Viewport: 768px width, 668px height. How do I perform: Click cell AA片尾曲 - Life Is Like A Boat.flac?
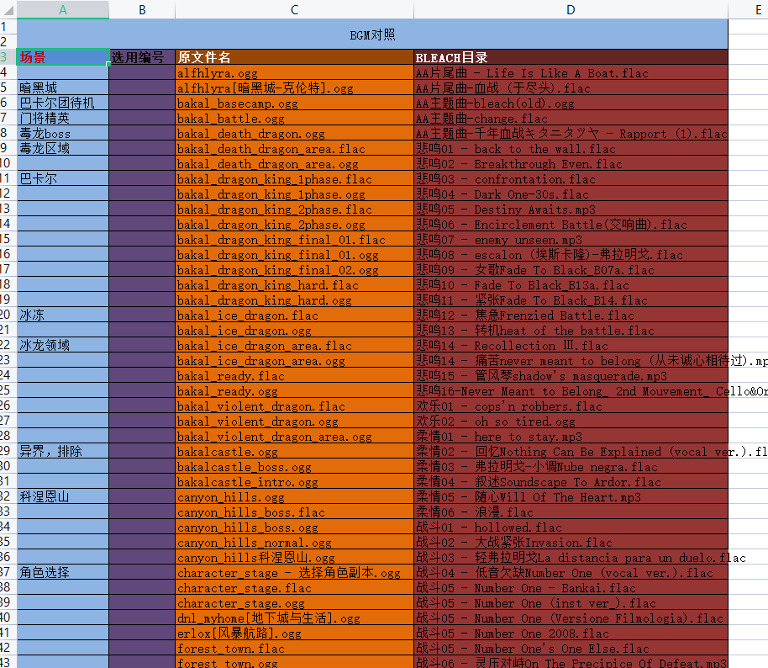(x=571, y=73)
